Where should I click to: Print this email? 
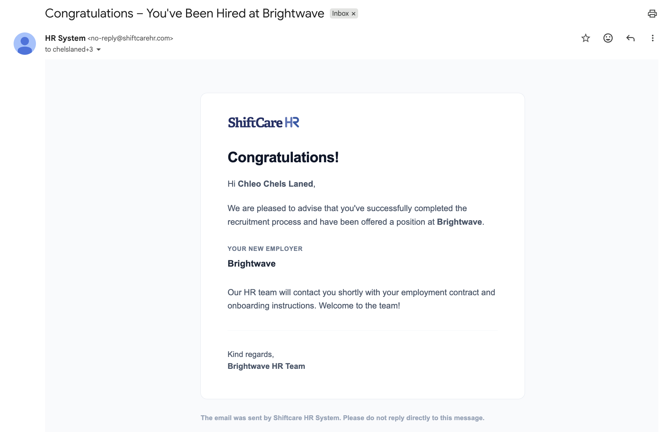(652, 13)
